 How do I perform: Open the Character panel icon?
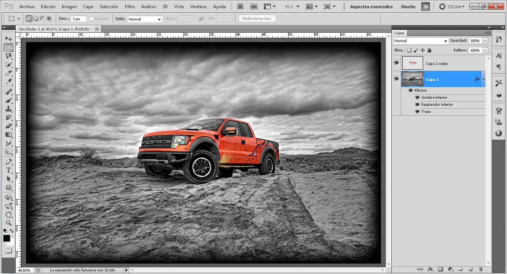(x=499, y=56)
